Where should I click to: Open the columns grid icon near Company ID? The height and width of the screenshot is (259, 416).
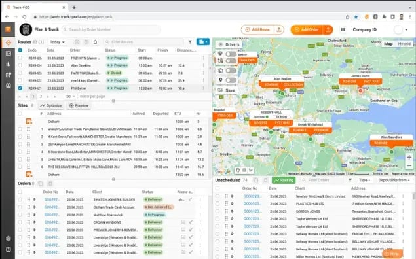343,29
